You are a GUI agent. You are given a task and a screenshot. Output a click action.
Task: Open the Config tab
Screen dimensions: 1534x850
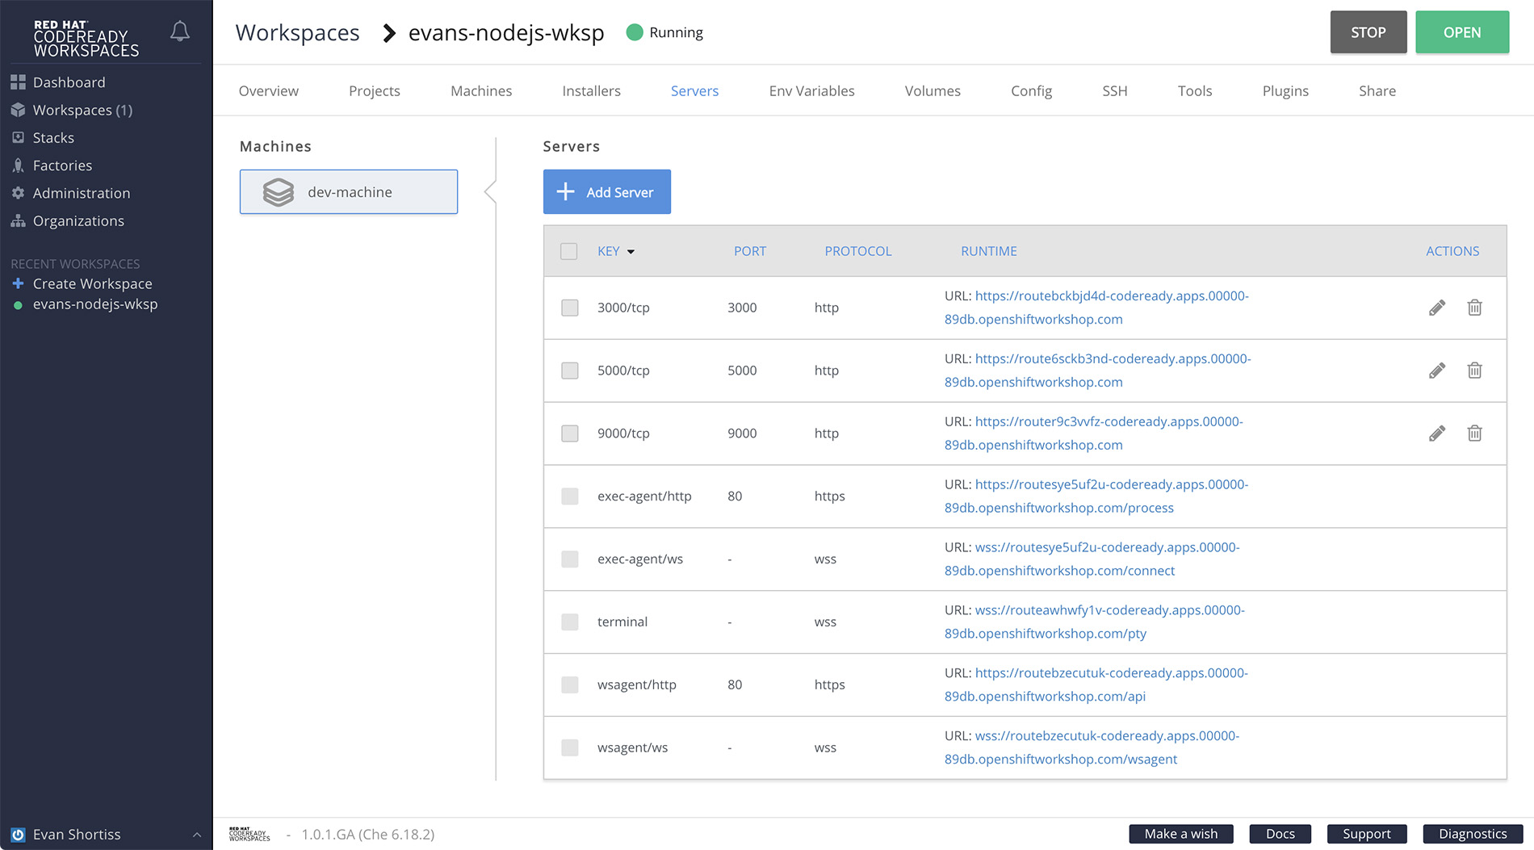coord(1032,91)
